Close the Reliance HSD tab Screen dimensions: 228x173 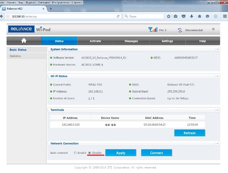click(43, 9)
